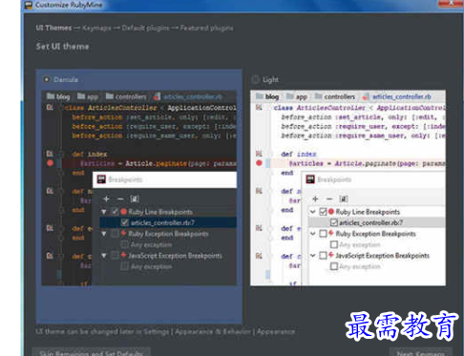Click the Darcula label text
This screenshot has height=356, width=464.
click(66, 79)
